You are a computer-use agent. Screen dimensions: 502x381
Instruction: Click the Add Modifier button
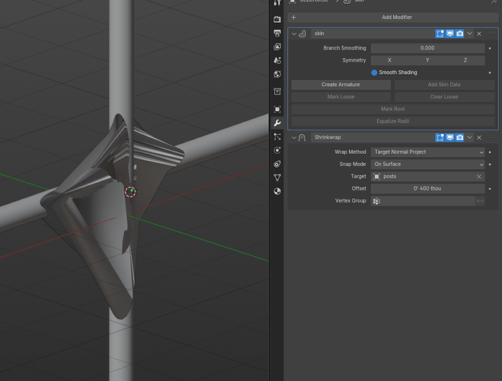(393, 18)
